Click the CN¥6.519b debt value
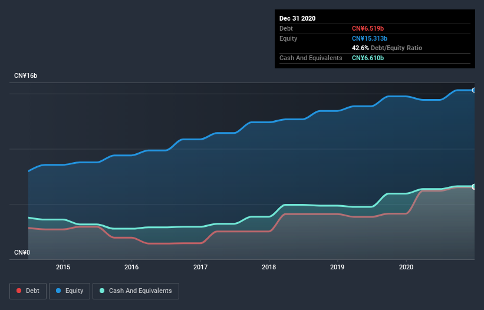The image size is (484, 310). point(368,28)
